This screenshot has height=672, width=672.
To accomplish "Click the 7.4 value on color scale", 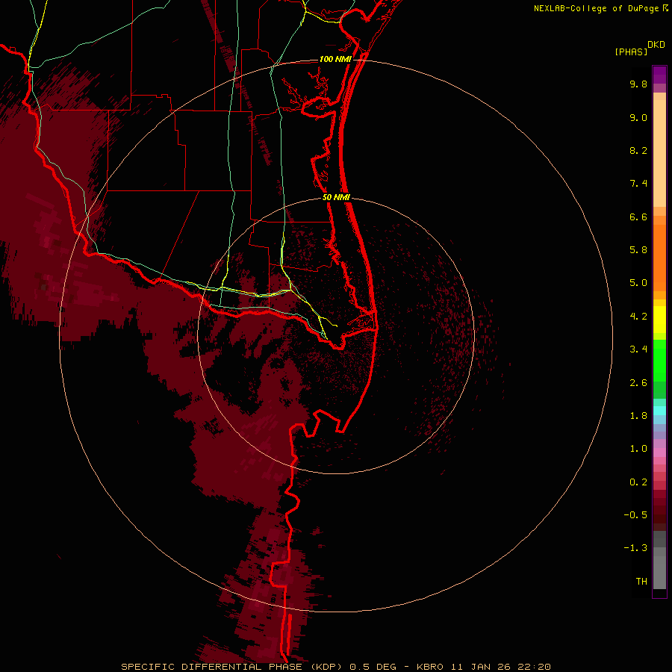I will tap(638, 184).
